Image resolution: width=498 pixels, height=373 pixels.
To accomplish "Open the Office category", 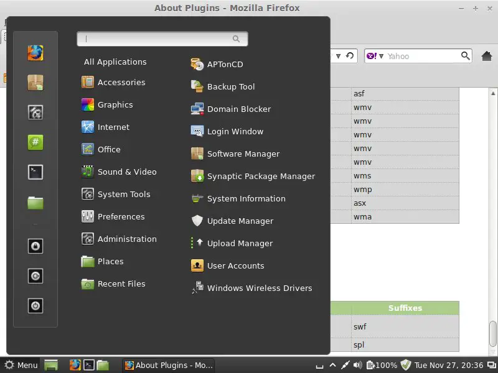I will point(101,149).
